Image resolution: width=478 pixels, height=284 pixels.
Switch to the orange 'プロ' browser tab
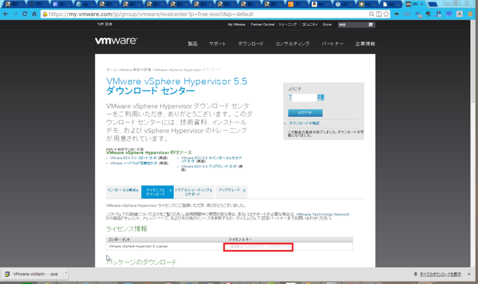coord(296,4)
